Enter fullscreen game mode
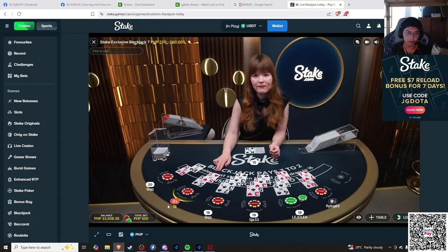This screenshot has height=252, width=448. 97,234
